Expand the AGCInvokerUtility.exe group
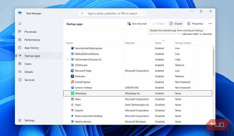 tap(68, 59)
